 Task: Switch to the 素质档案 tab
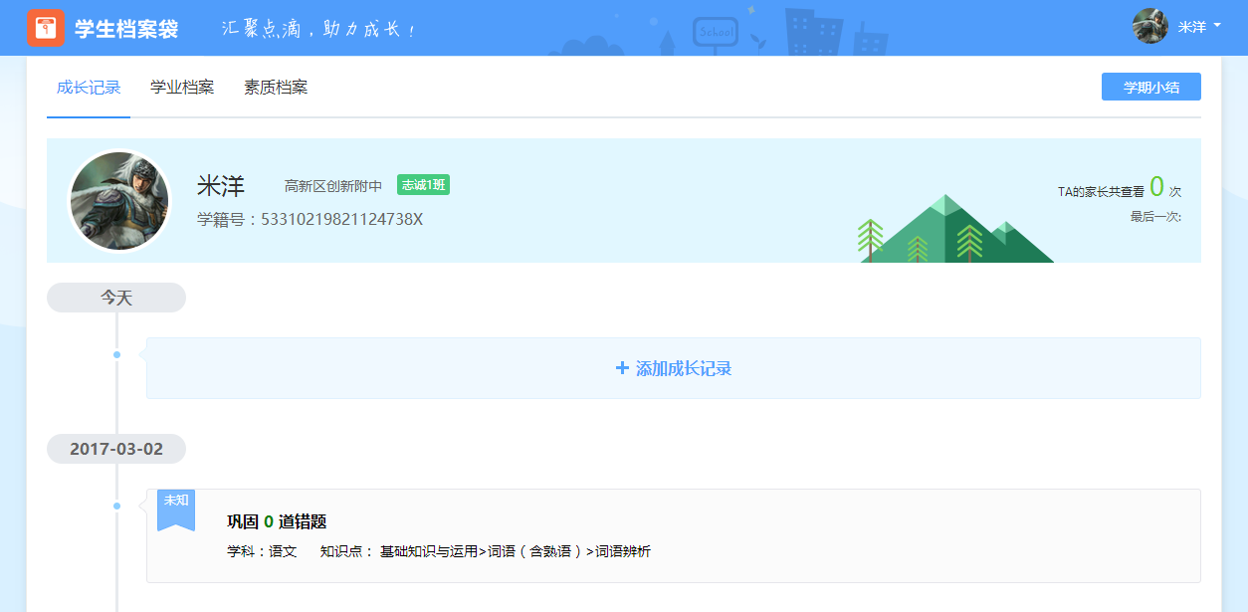[276, 88]
